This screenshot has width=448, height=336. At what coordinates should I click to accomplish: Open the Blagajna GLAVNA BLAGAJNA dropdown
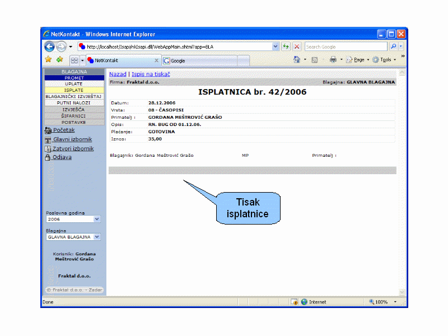coord(73,237)
